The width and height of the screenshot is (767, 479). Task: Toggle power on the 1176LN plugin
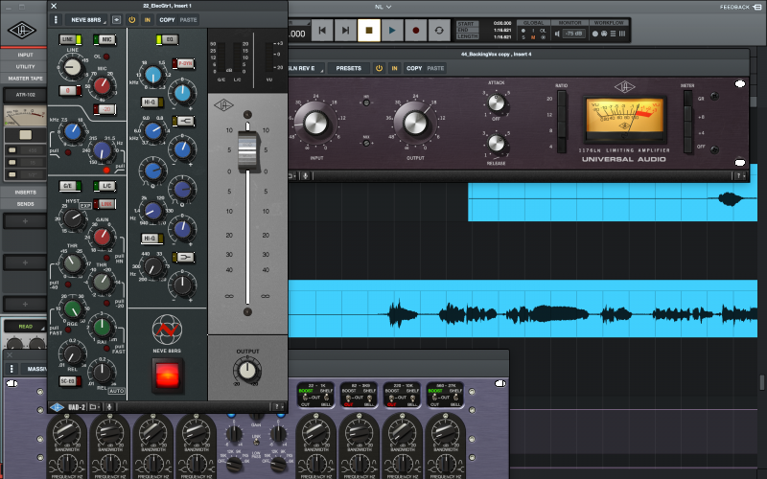(379, 68)
